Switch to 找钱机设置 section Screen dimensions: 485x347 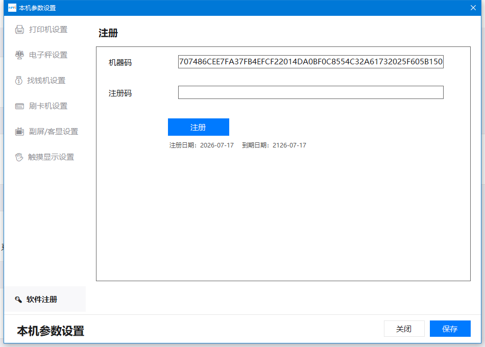tap(45, 81)
